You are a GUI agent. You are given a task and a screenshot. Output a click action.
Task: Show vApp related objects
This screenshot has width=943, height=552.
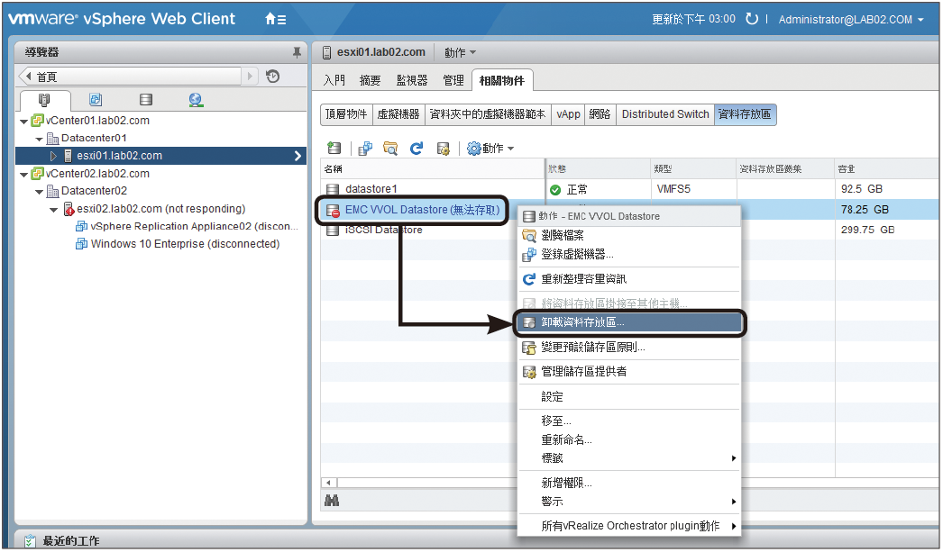tap(568, 114)
